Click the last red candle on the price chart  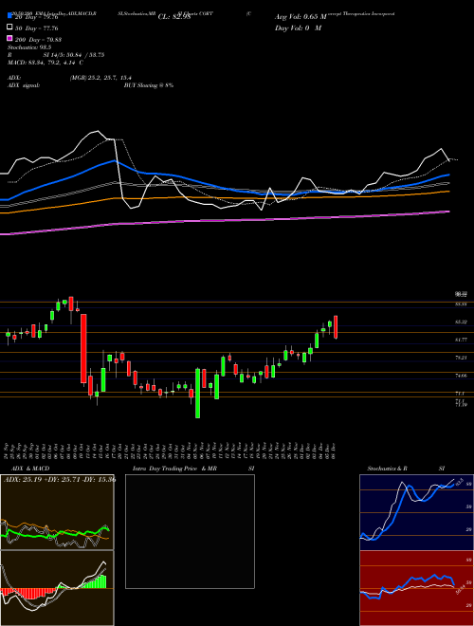(x=336, y=327)
